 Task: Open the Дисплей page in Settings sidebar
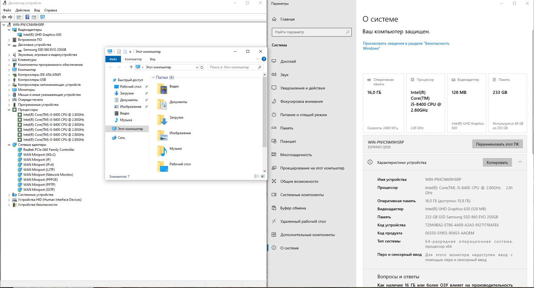click(x=288, y=61)
